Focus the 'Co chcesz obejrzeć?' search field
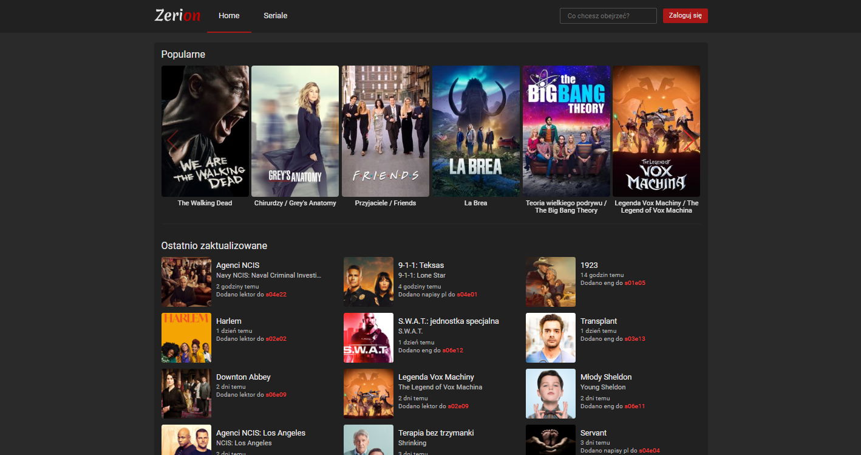The image size is (861, 455). [x=608, y=16]
